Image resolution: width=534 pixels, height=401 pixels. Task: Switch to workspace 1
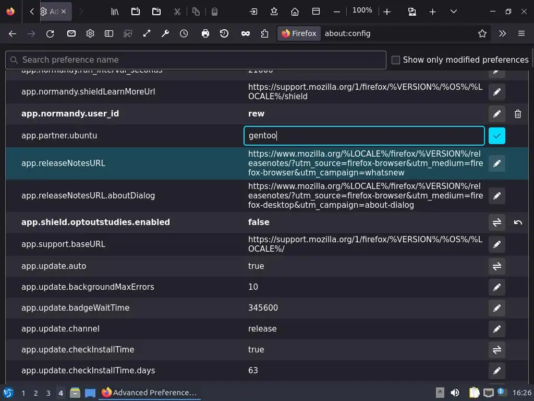pyautogui.click(x=23, y=393)
